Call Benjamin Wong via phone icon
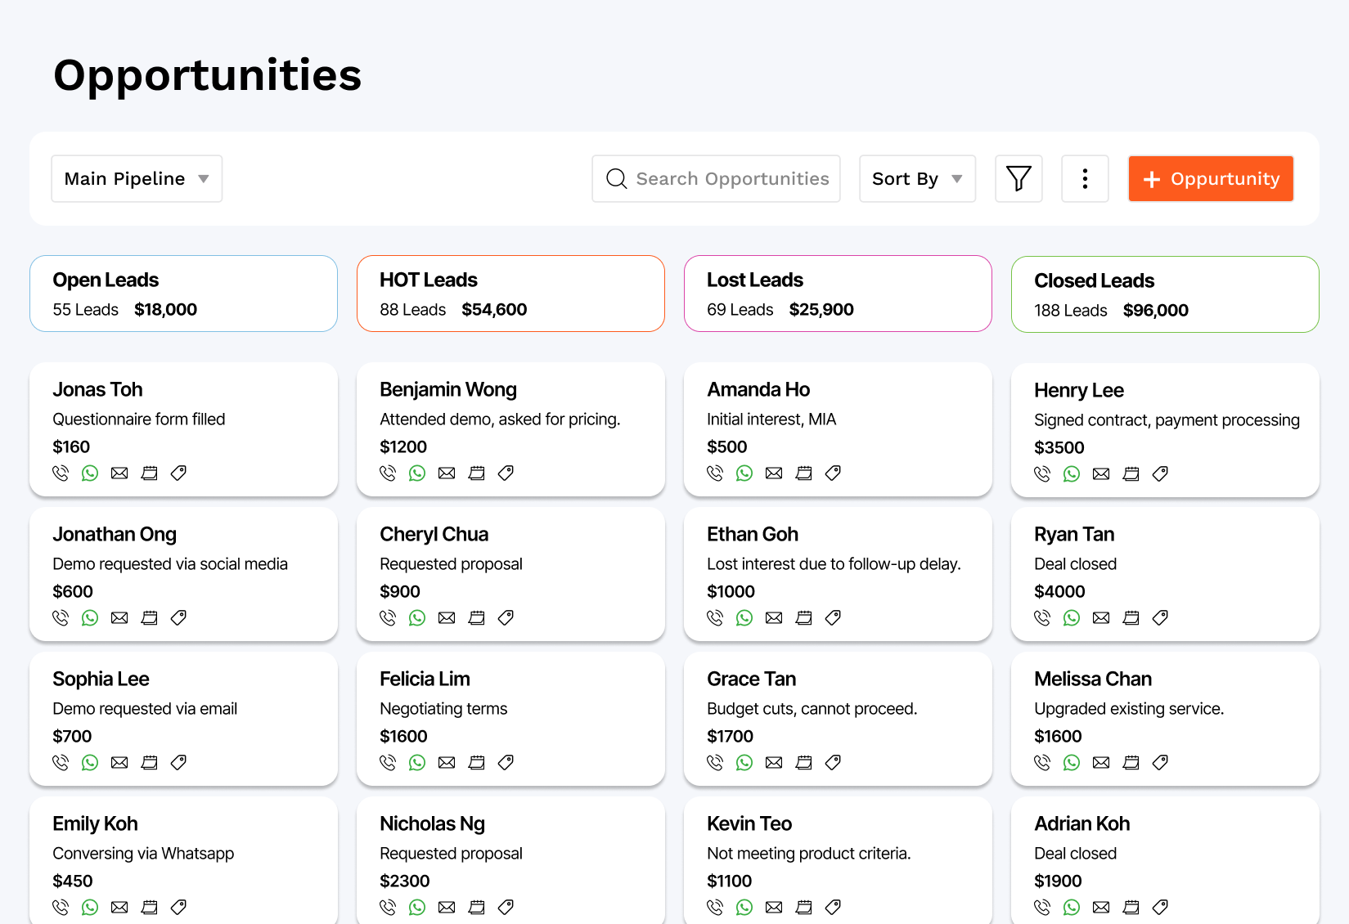 pos(388,473)
